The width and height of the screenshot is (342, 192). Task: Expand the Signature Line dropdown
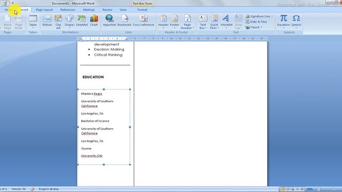pyautogui.click(x=272, y=17)
